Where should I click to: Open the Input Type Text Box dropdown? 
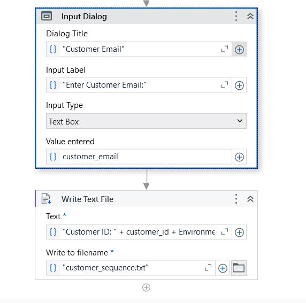point(146,121)
